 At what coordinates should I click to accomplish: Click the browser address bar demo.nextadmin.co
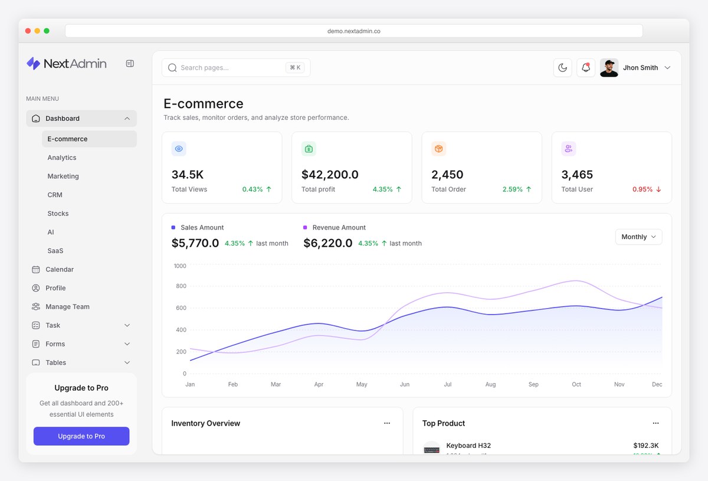tap(354, 31)
